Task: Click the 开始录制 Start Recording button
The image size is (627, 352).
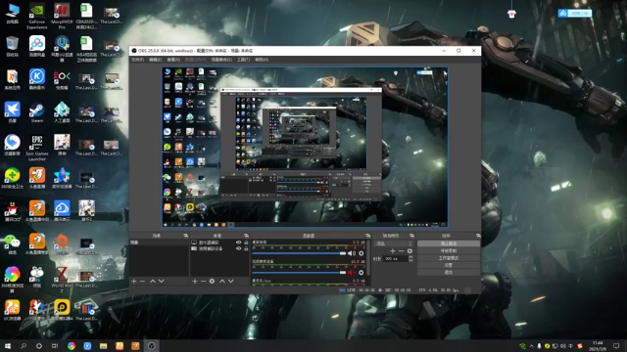Action: 449,250
